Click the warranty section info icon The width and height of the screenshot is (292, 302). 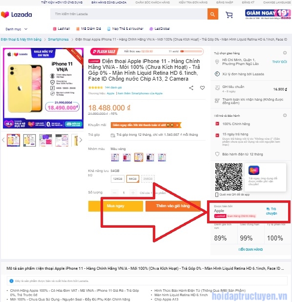point(285,115)
